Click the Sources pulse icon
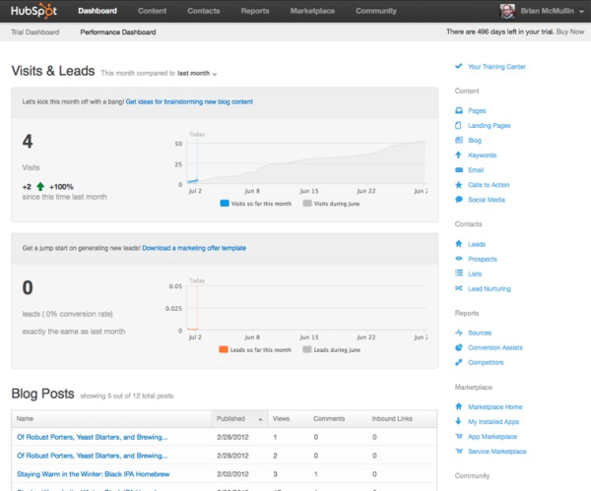Viewport: 591px width, 491px height. point(459,333)
